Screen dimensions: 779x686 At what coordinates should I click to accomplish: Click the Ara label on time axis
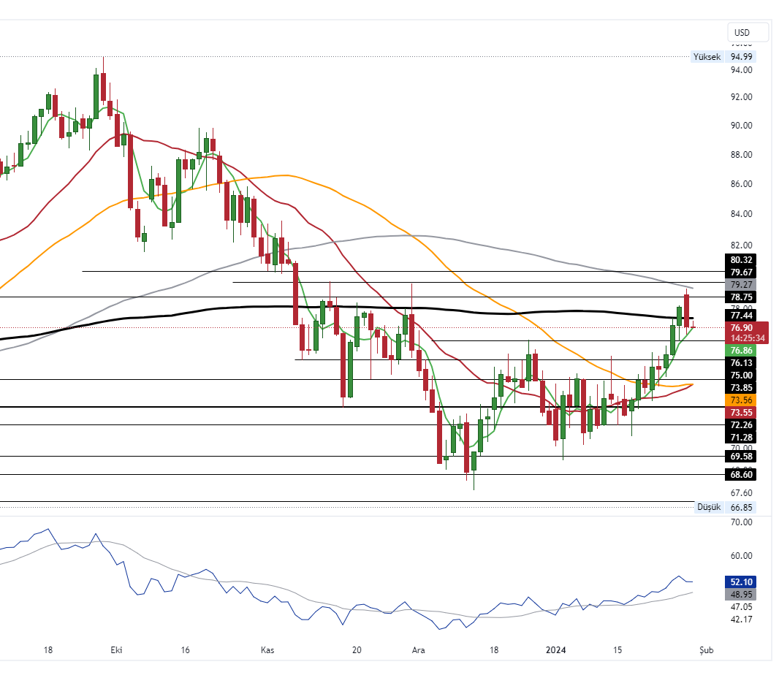click(x=418, y=649)
